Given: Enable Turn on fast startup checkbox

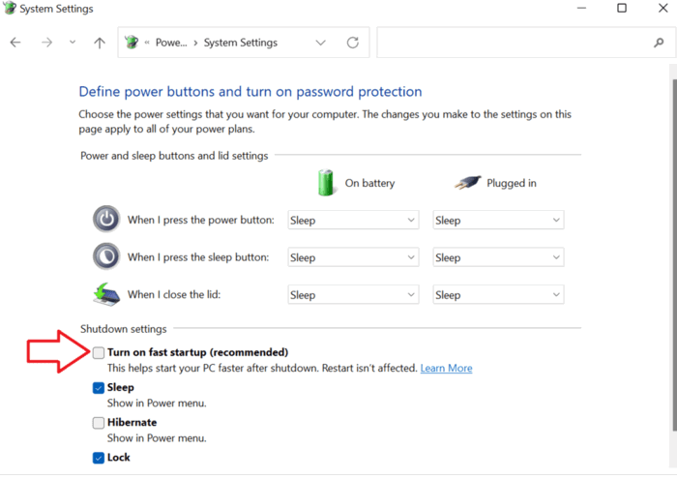Looking at the screenshot, I should (x=99, y=352).
